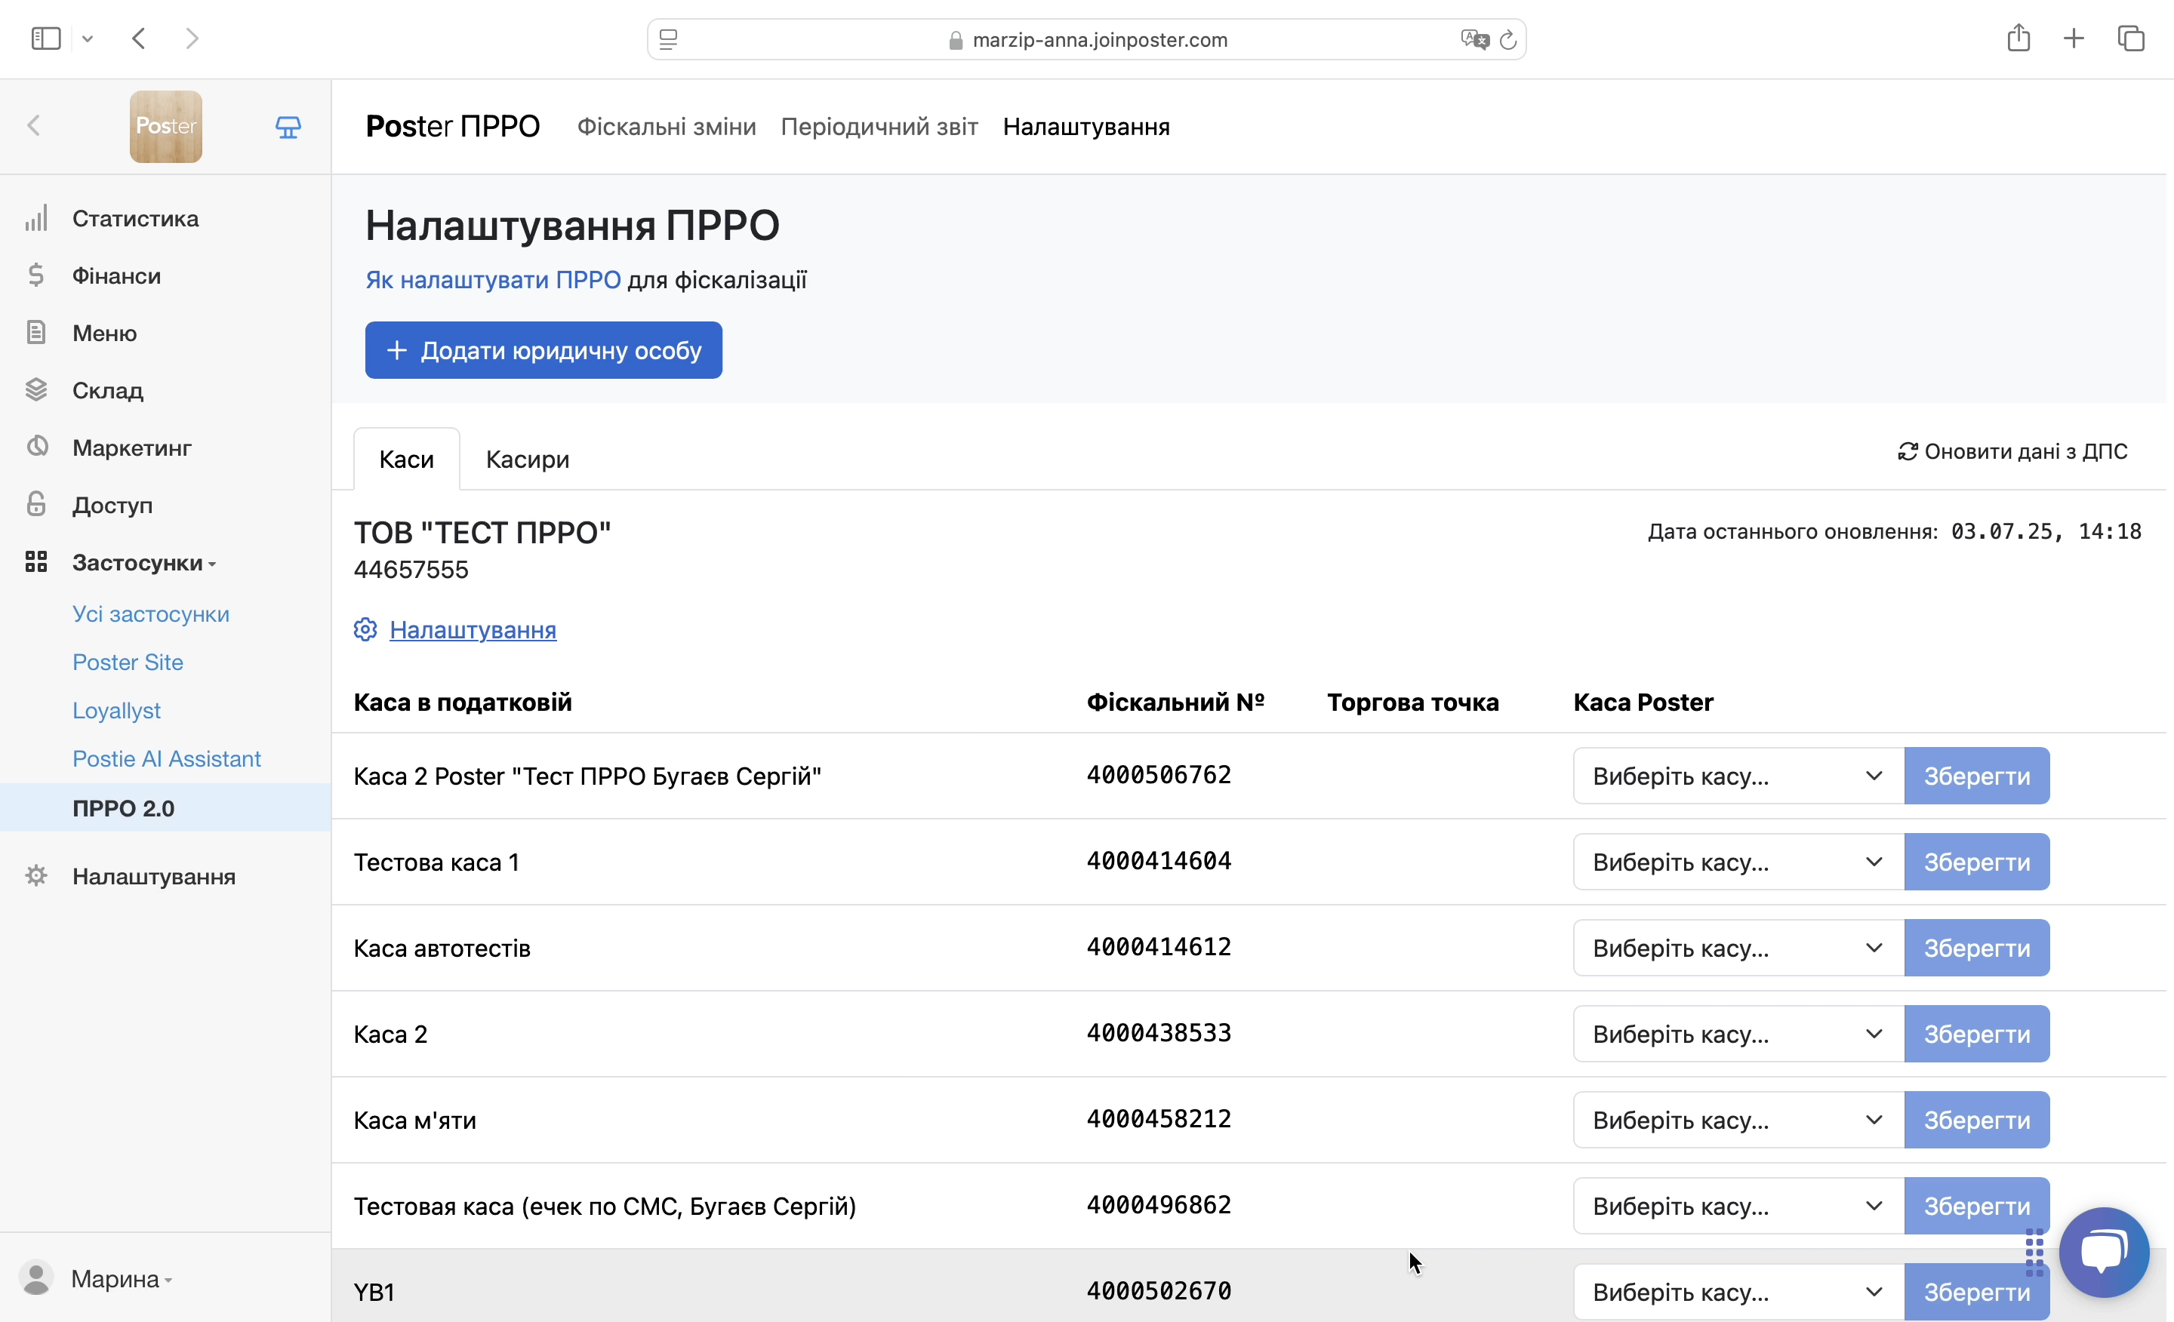Image resolution: width=2174 pixels, height=1322 pixels.
Task: Save mapping for Каса 2 row
Action: (x=1976, y=1034)
